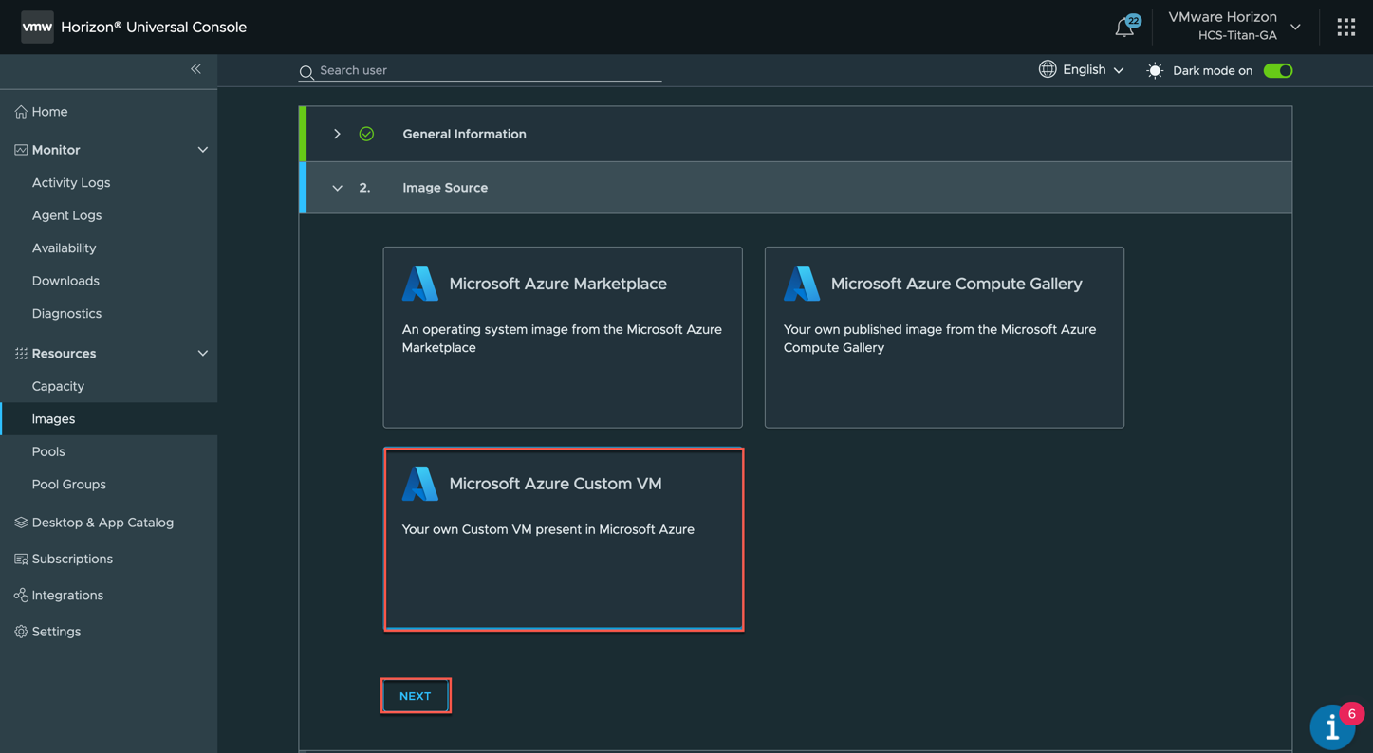The height and width of the screenshot is (753, 1373).
Task: Click the Azure logo on Marketplace card
Action: [420, 284]
